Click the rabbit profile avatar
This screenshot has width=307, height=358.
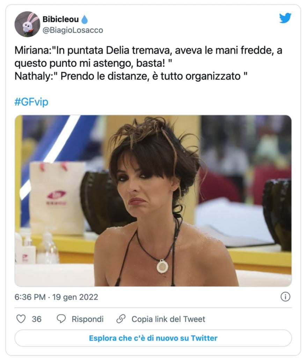pyautogui.click(x=26, y=23)
